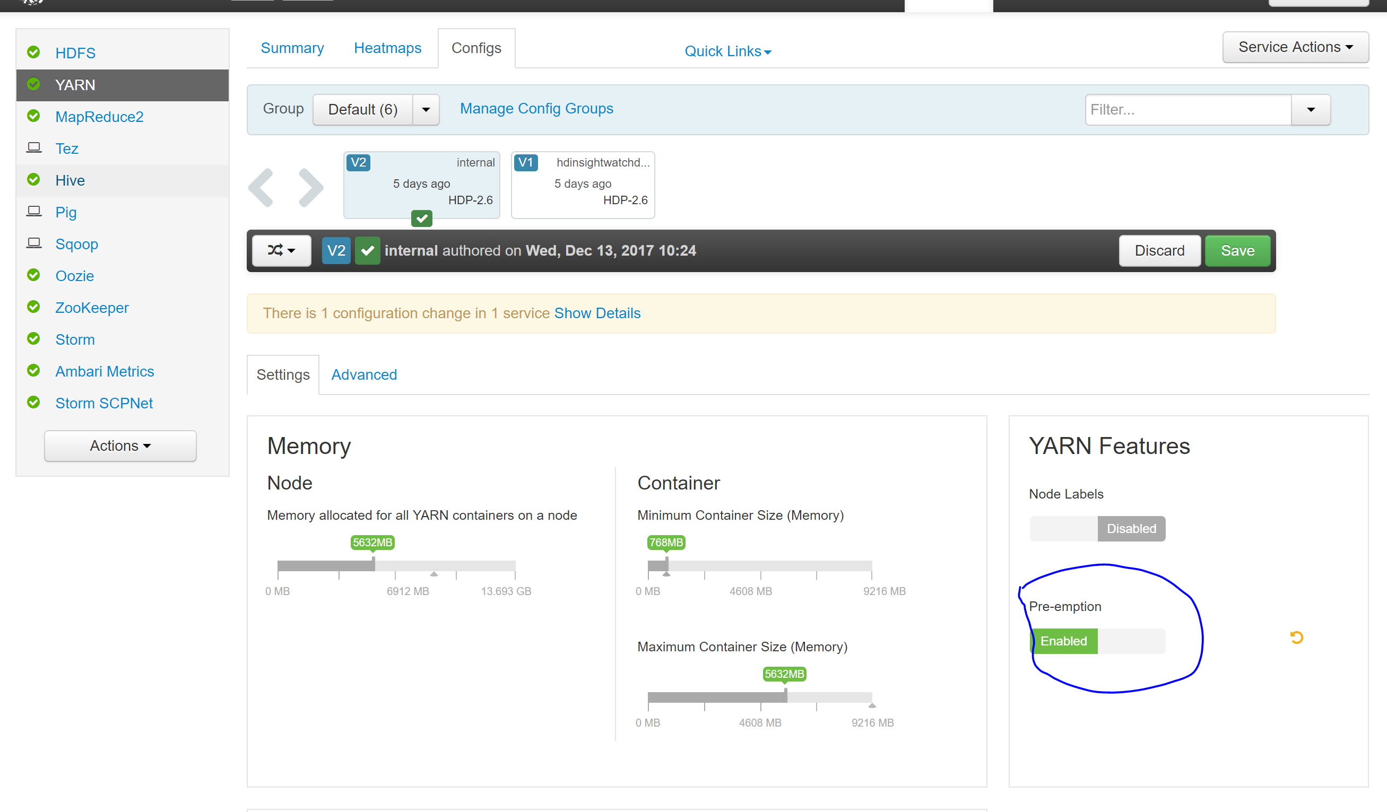Open the Heatmaps tab

pyautogui.click(x=387, y=48)
